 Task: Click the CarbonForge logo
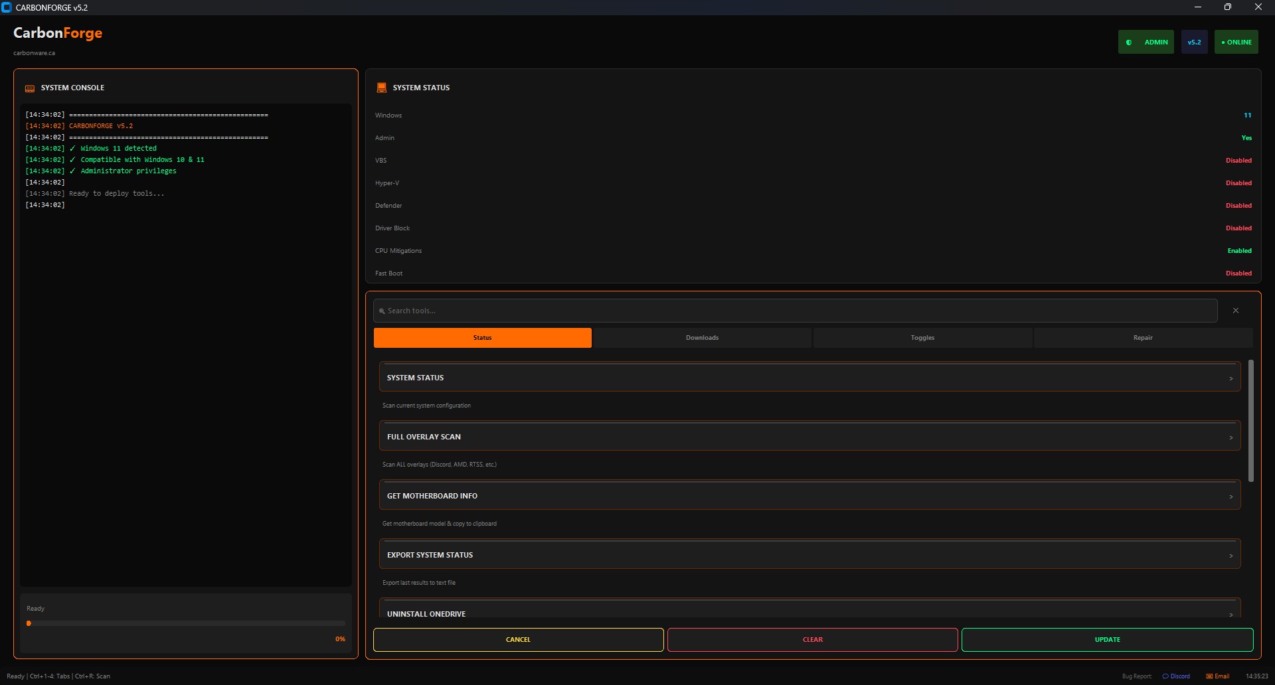point(57,33)
